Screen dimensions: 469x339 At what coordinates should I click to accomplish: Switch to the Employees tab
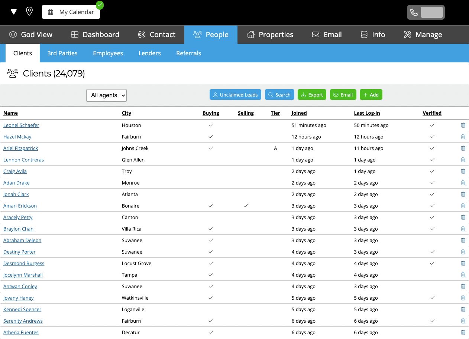click(x=108, y=53)
